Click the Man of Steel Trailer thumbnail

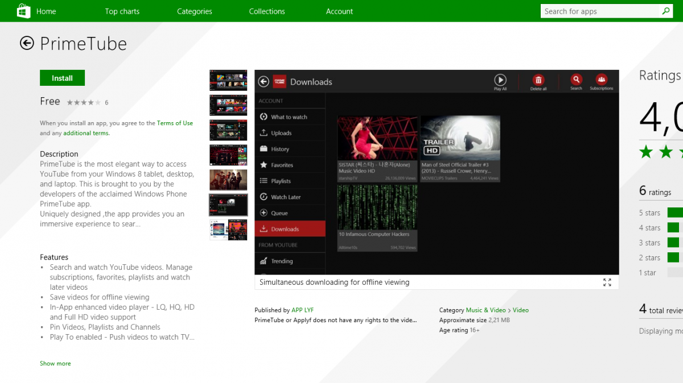click(x=460, y=149)
